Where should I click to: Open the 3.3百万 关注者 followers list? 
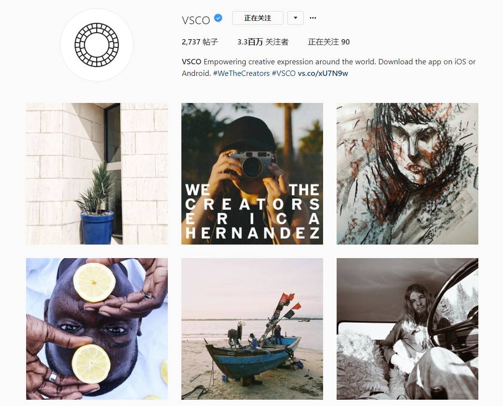pos(263,42)
